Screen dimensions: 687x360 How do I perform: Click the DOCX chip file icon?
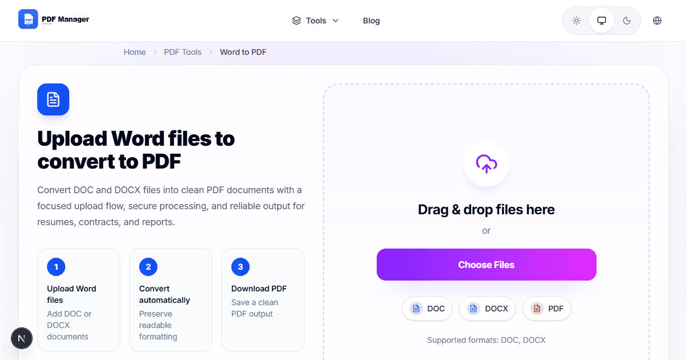[x=473, y=309]
